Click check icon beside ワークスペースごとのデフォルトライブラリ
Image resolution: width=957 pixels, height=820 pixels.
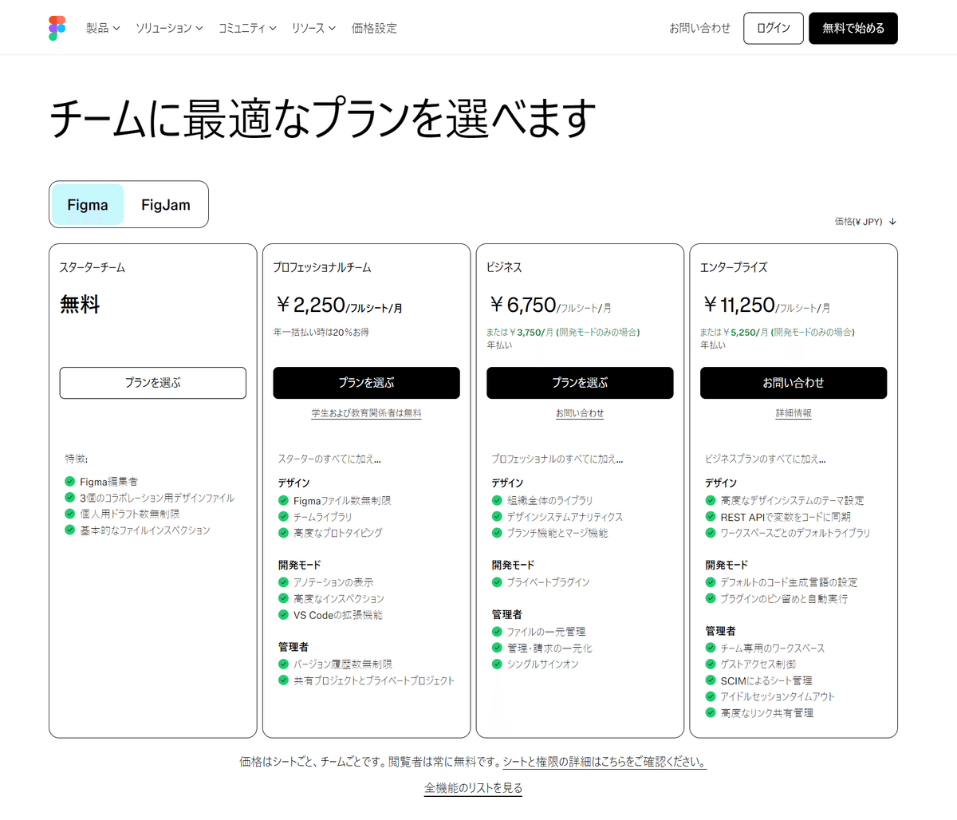tap(711, 532)
